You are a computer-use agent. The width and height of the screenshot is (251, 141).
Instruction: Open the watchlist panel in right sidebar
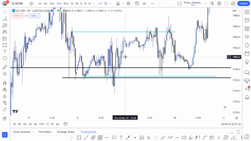247,12
